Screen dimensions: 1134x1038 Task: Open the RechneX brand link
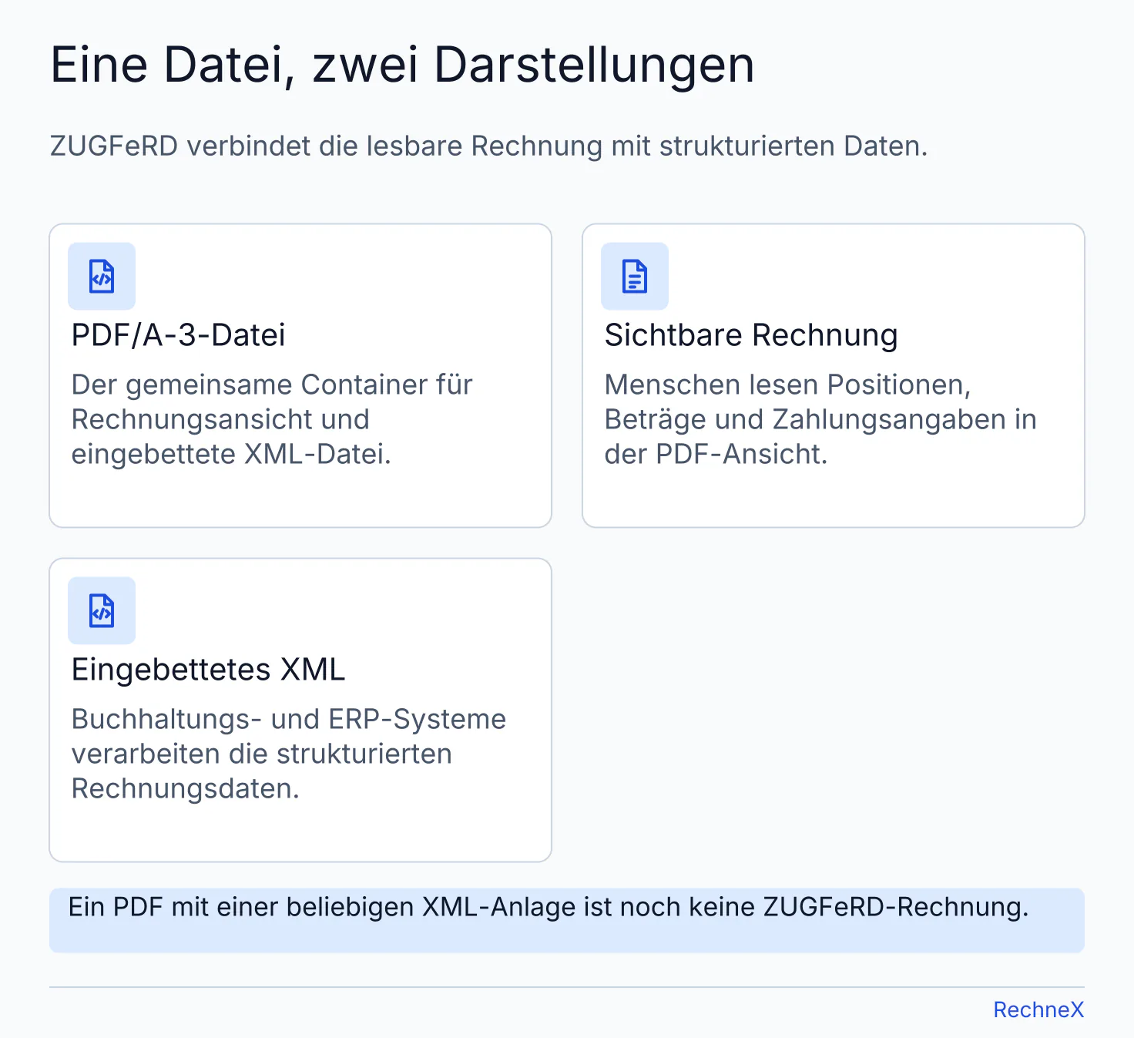tap(1038, 1009)
